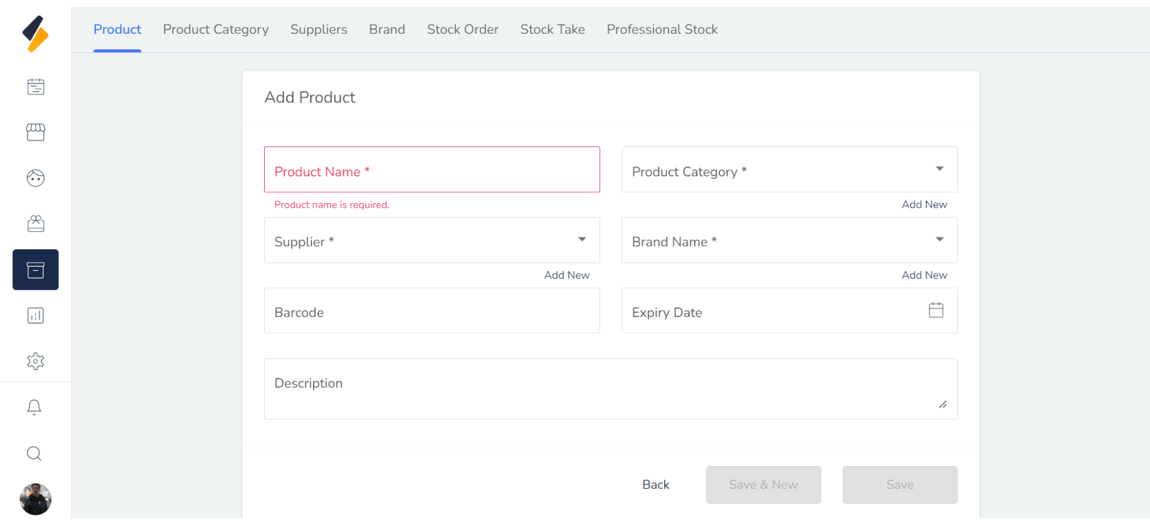Click into the Product Name field
This screenshot has width=1150, height=525.
432,169
